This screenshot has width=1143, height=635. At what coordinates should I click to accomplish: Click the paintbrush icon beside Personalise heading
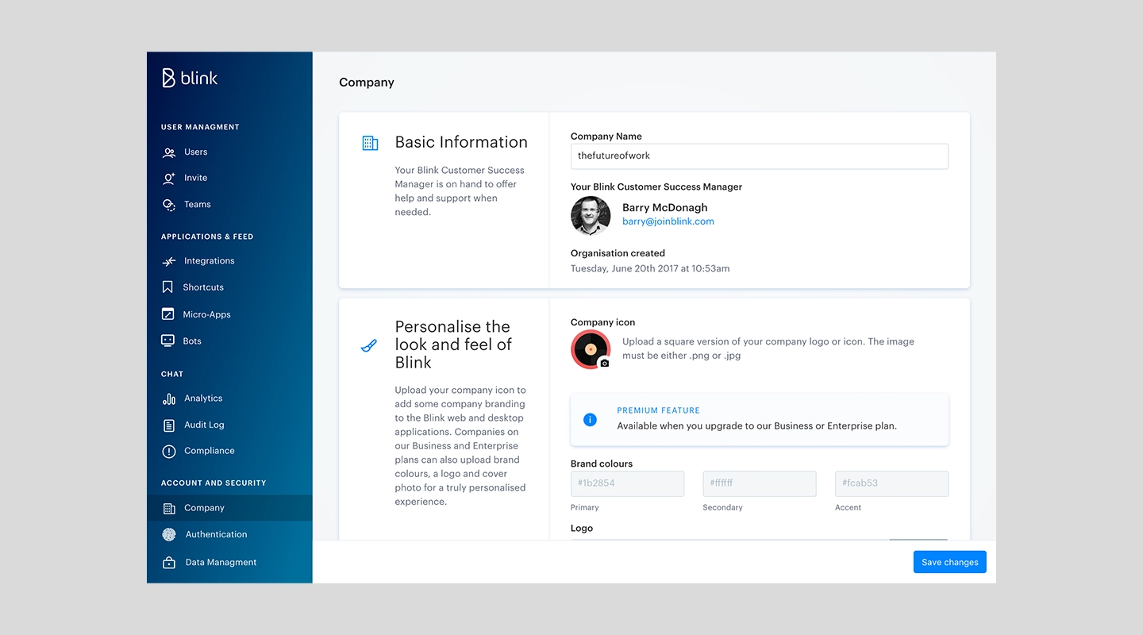(369, 346)
